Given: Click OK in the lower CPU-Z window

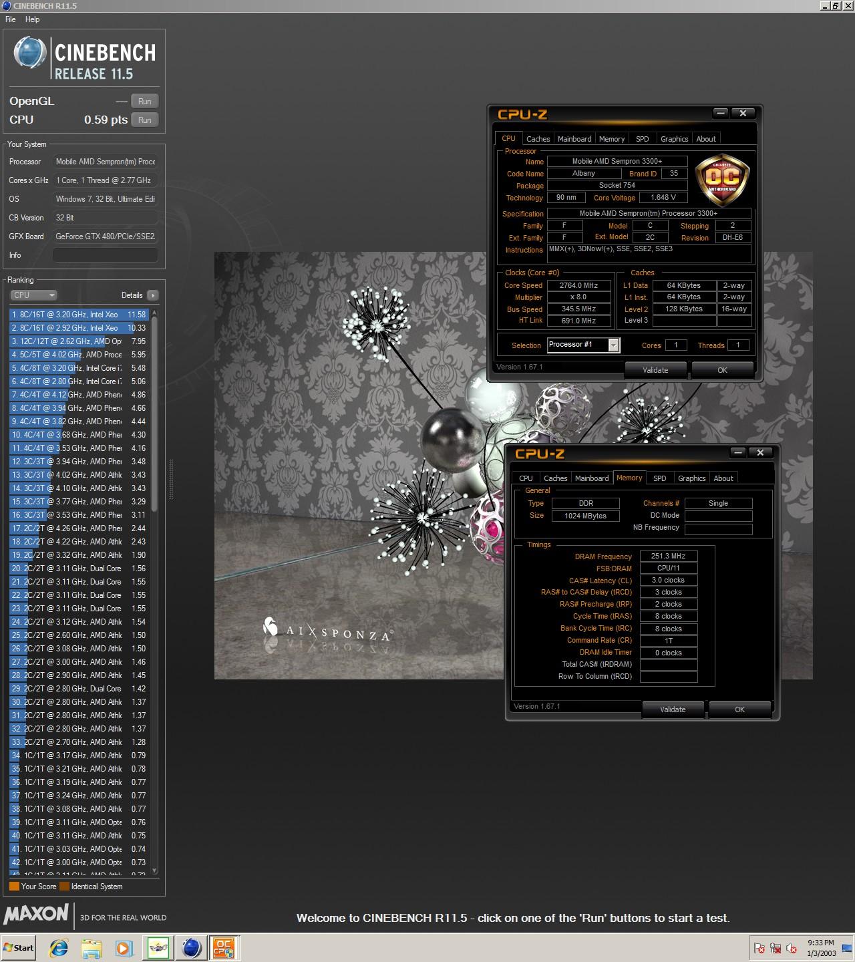Looking at the screenshot, I should [739, 709].
